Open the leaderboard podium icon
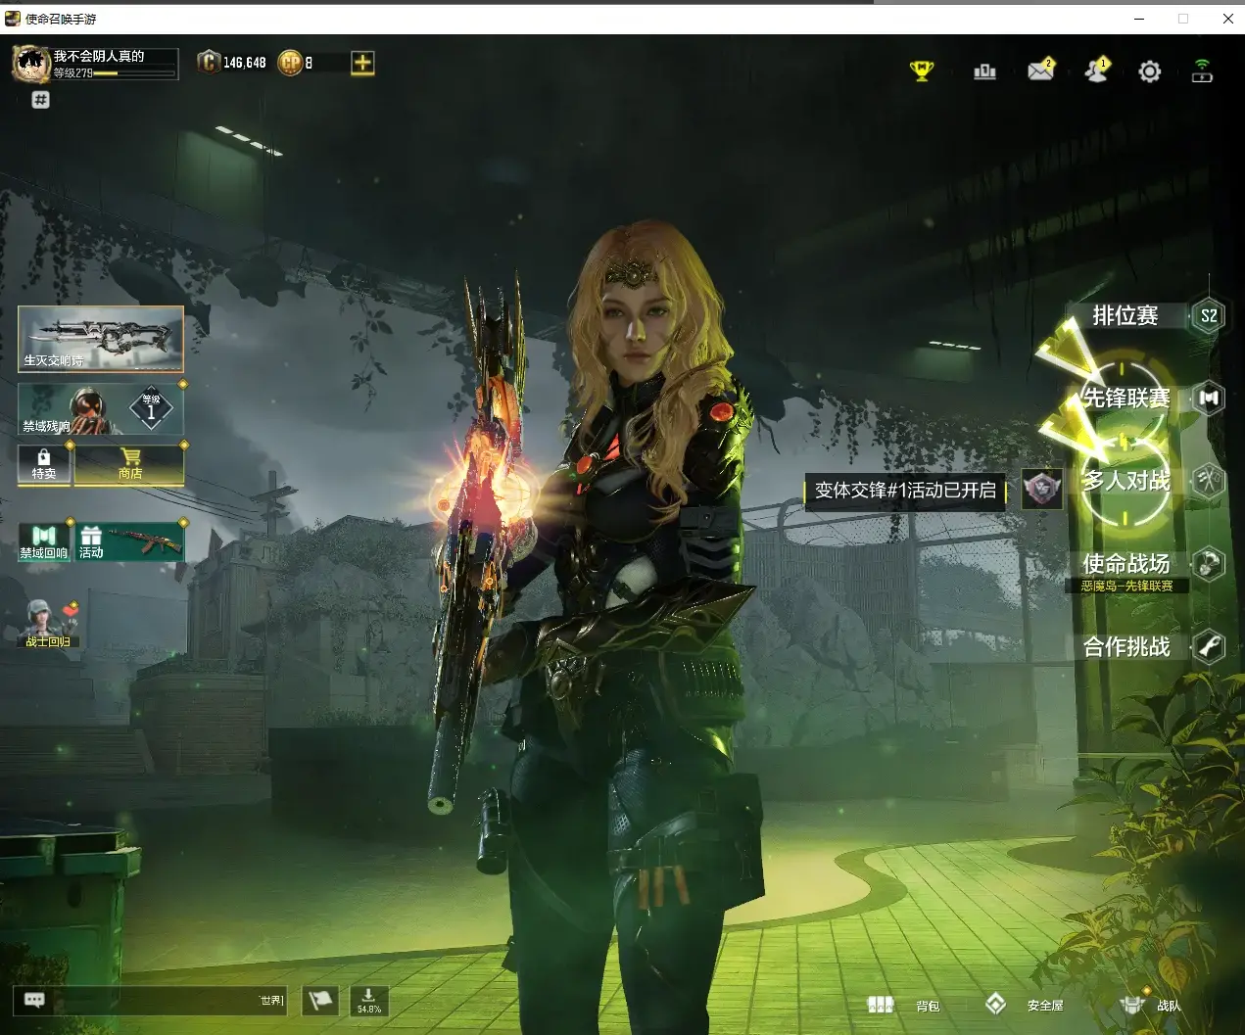Screen dimensions: 1245x1035 pyautogui.click(x=984, y=71)
